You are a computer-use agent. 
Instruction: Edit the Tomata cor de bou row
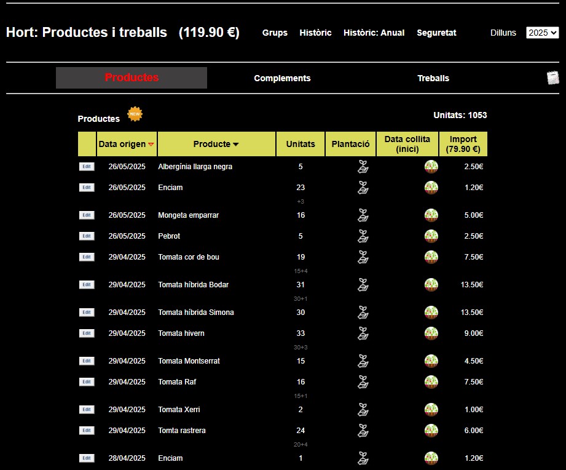pos(87,257)
